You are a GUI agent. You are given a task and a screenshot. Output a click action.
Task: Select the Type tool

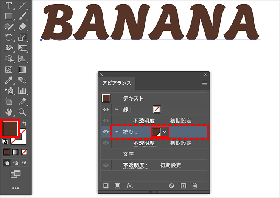(9, 5)
